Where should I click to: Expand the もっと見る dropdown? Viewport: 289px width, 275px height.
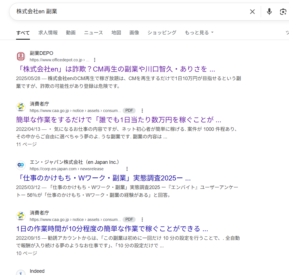199,32
